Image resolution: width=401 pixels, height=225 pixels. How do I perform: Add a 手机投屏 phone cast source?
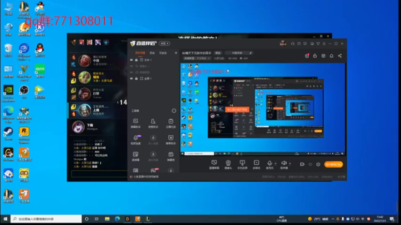point(242,164)
